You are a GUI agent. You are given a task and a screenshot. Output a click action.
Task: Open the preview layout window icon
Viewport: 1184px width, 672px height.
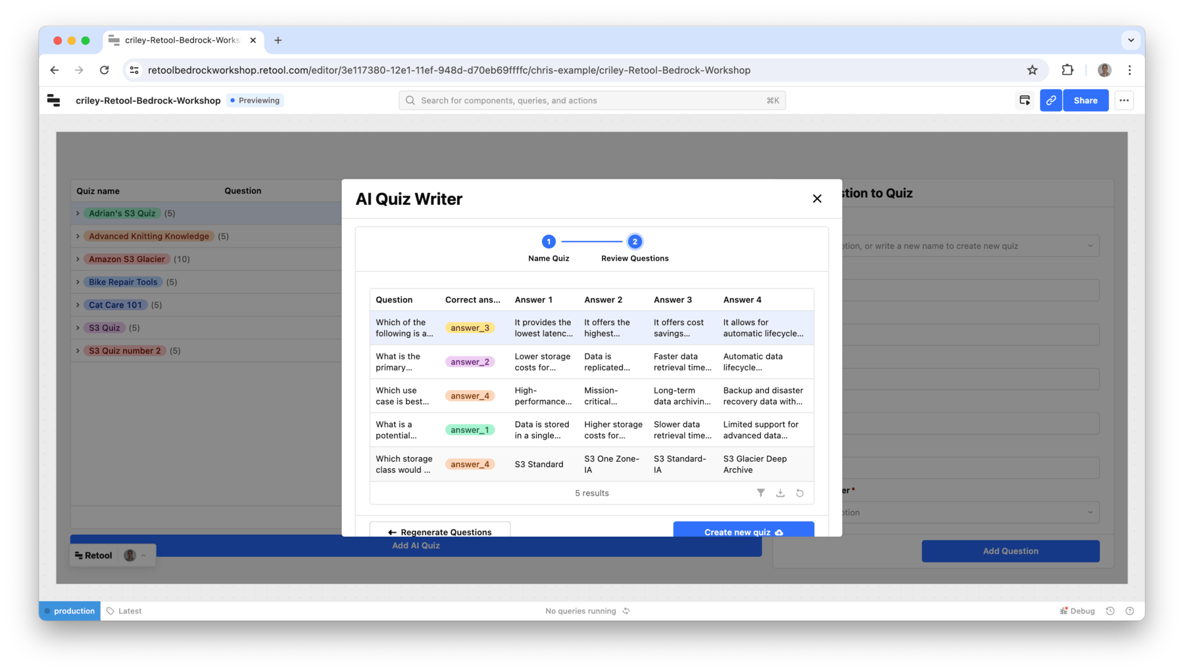point(1024,101)
